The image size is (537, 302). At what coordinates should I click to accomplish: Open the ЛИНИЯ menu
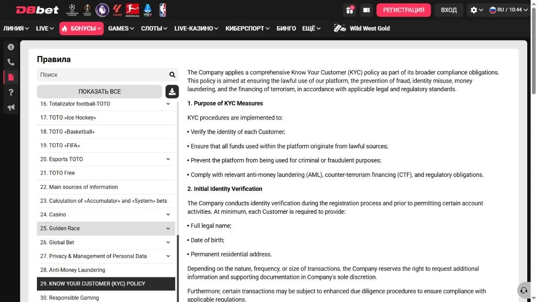pos(16,28)
